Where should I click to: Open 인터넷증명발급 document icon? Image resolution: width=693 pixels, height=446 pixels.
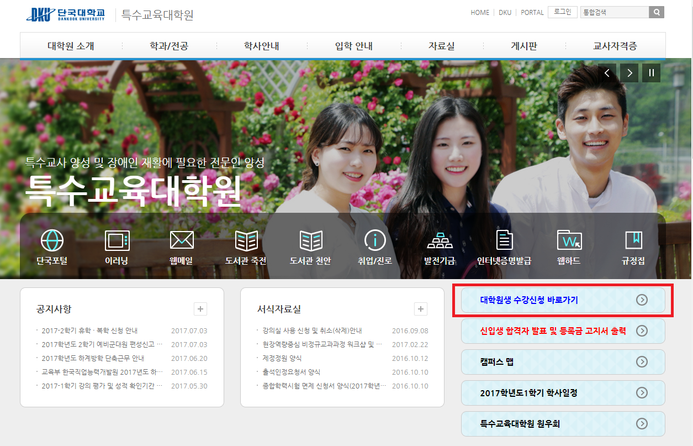pos(504,241)
